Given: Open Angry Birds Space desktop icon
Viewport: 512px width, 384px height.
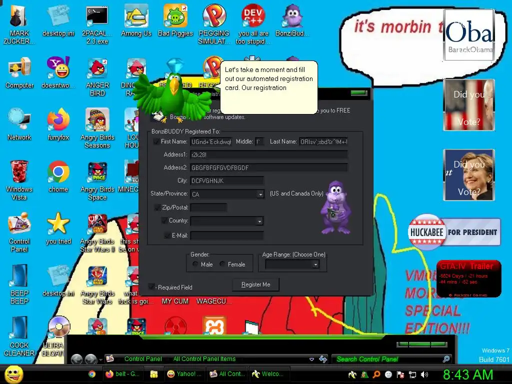Looking at the screenshot, I should [97, 180].
